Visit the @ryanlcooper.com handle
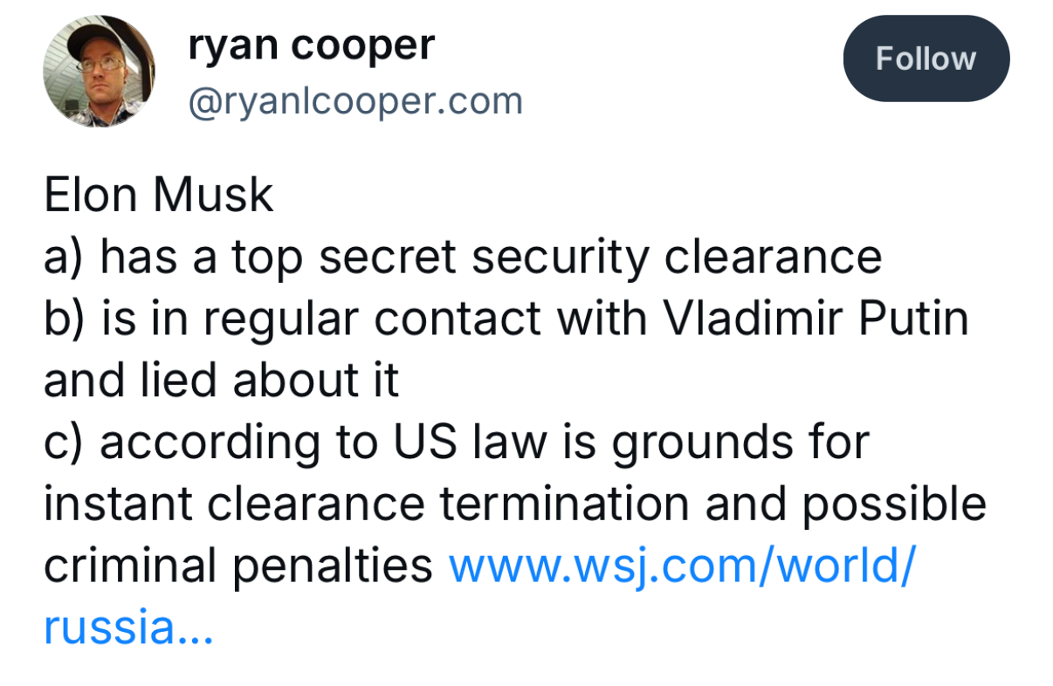 (355, 101)
